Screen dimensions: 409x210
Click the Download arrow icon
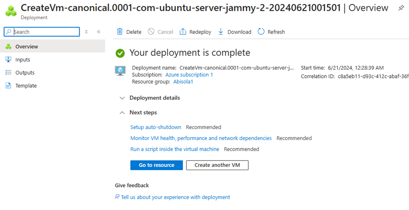221,32
